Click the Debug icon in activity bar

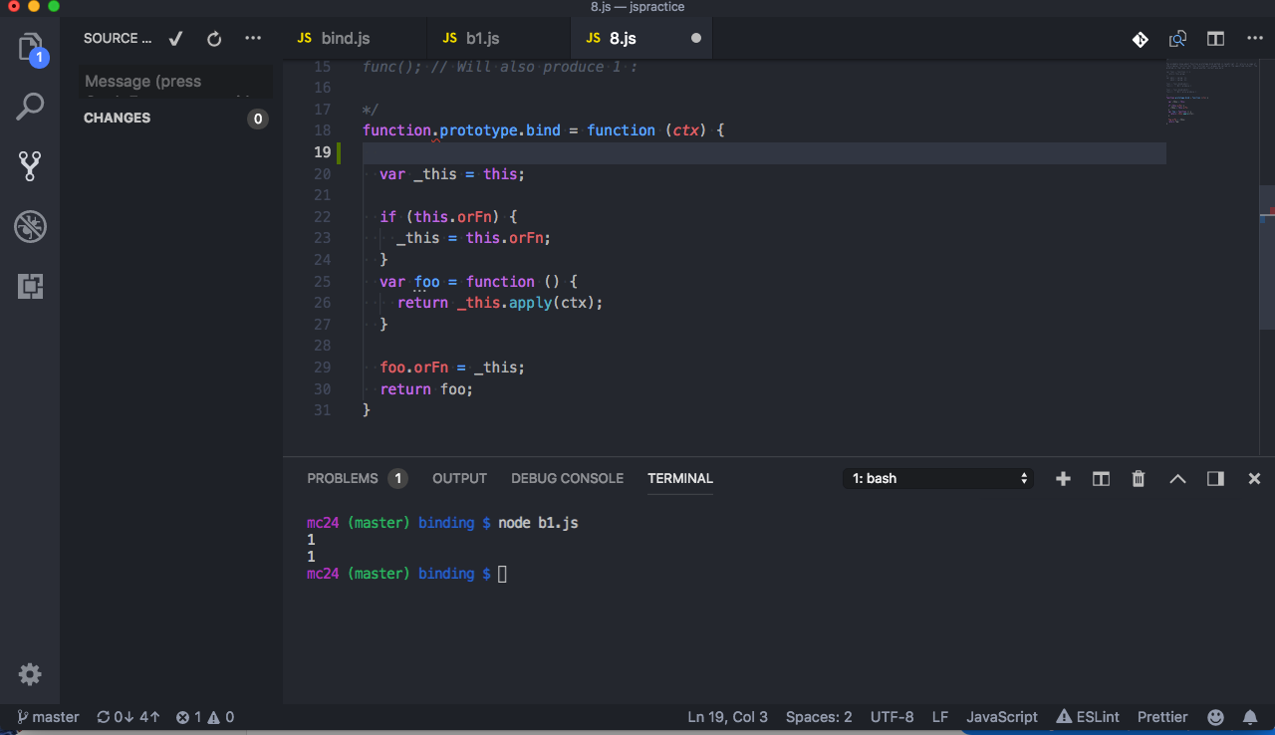point(30,226)
